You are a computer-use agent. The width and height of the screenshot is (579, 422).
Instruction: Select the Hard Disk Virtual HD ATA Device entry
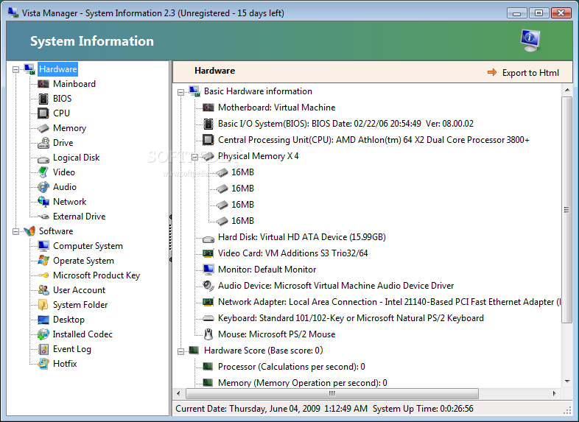pyautogui.click(x=301, y=237)
